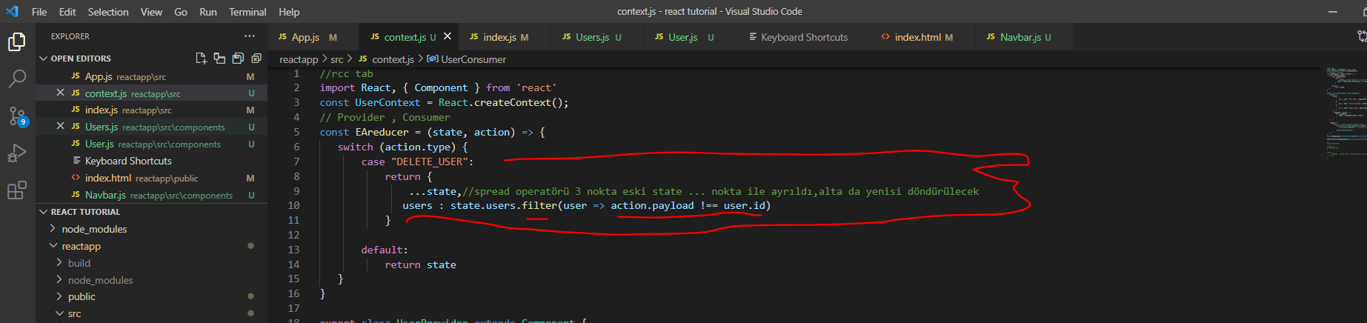Expand the top-level node_modules folder
The width and height of the screenshot is (1367, 323).
[93, 229]
